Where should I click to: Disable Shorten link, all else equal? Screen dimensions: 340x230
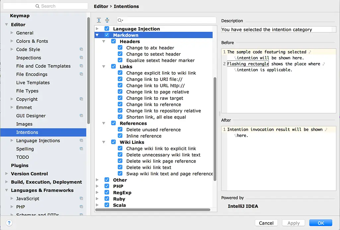point(120,117)
